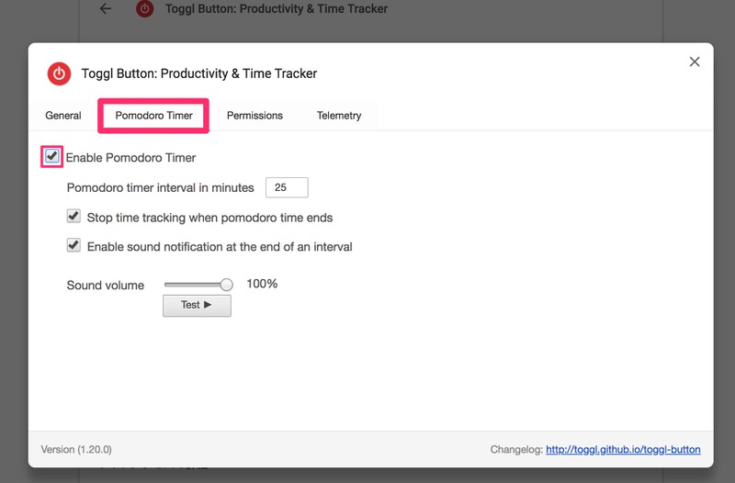Screen dimensions: 735x483
Task: Adjust the Sound volume slider handle
Action: coord(226,285)
